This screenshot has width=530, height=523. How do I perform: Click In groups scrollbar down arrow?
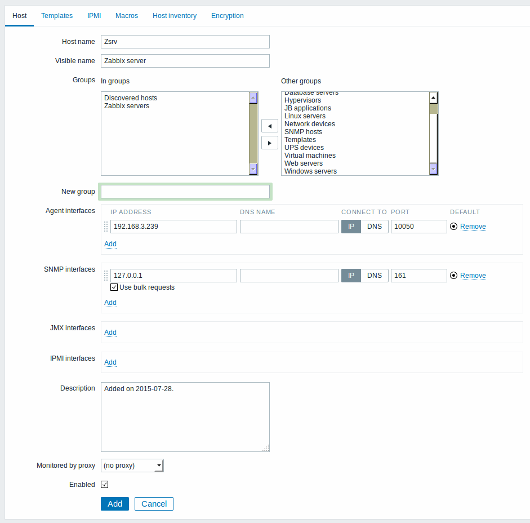(x=253, y=169)
